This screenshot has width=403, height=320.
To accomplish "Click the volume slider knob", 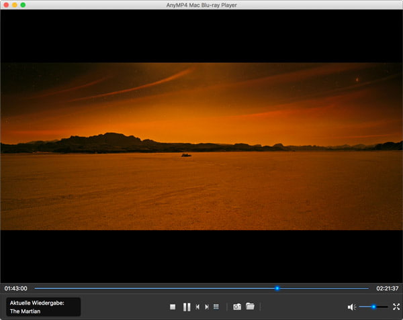I will click(373, 307).
